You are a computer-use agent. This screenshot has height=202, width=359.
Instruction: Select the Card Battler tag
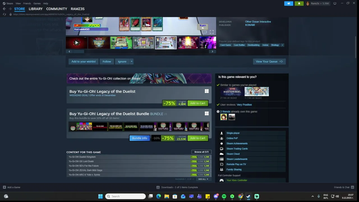click(x=239, y=45)
